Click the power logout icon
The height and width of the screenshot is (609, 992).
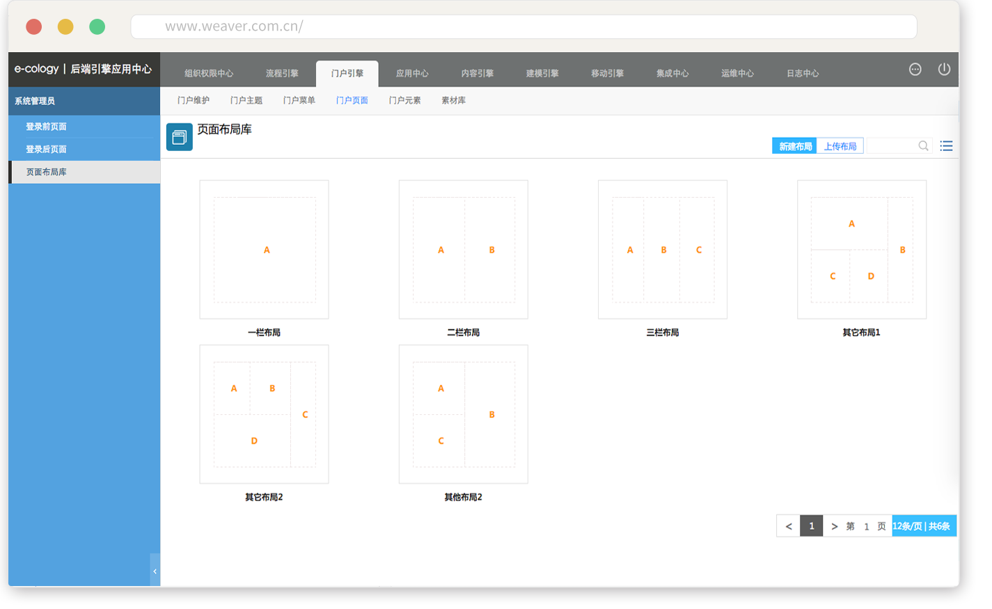coord(944,69)
